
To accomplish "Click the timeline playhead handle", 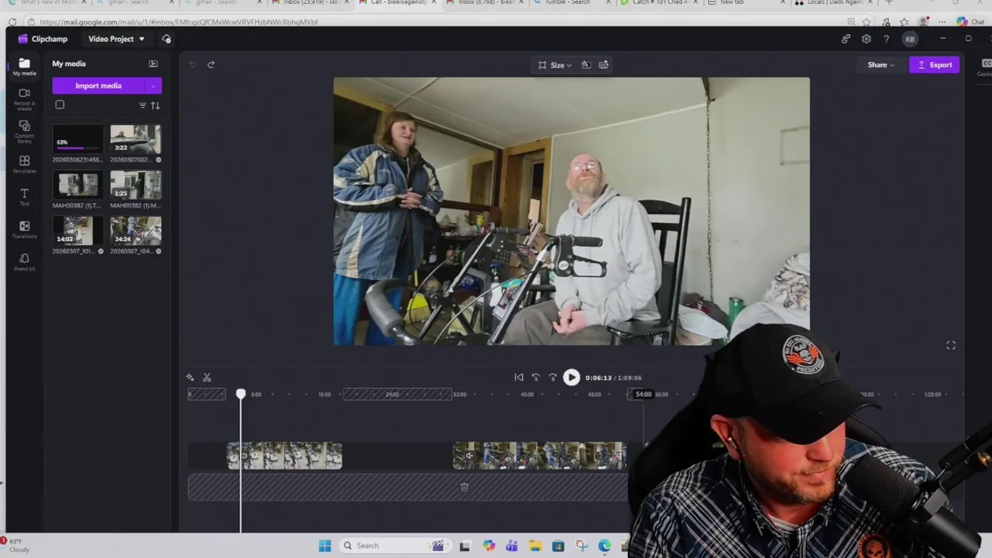I will pyautogui.click(x=241, y=394).
